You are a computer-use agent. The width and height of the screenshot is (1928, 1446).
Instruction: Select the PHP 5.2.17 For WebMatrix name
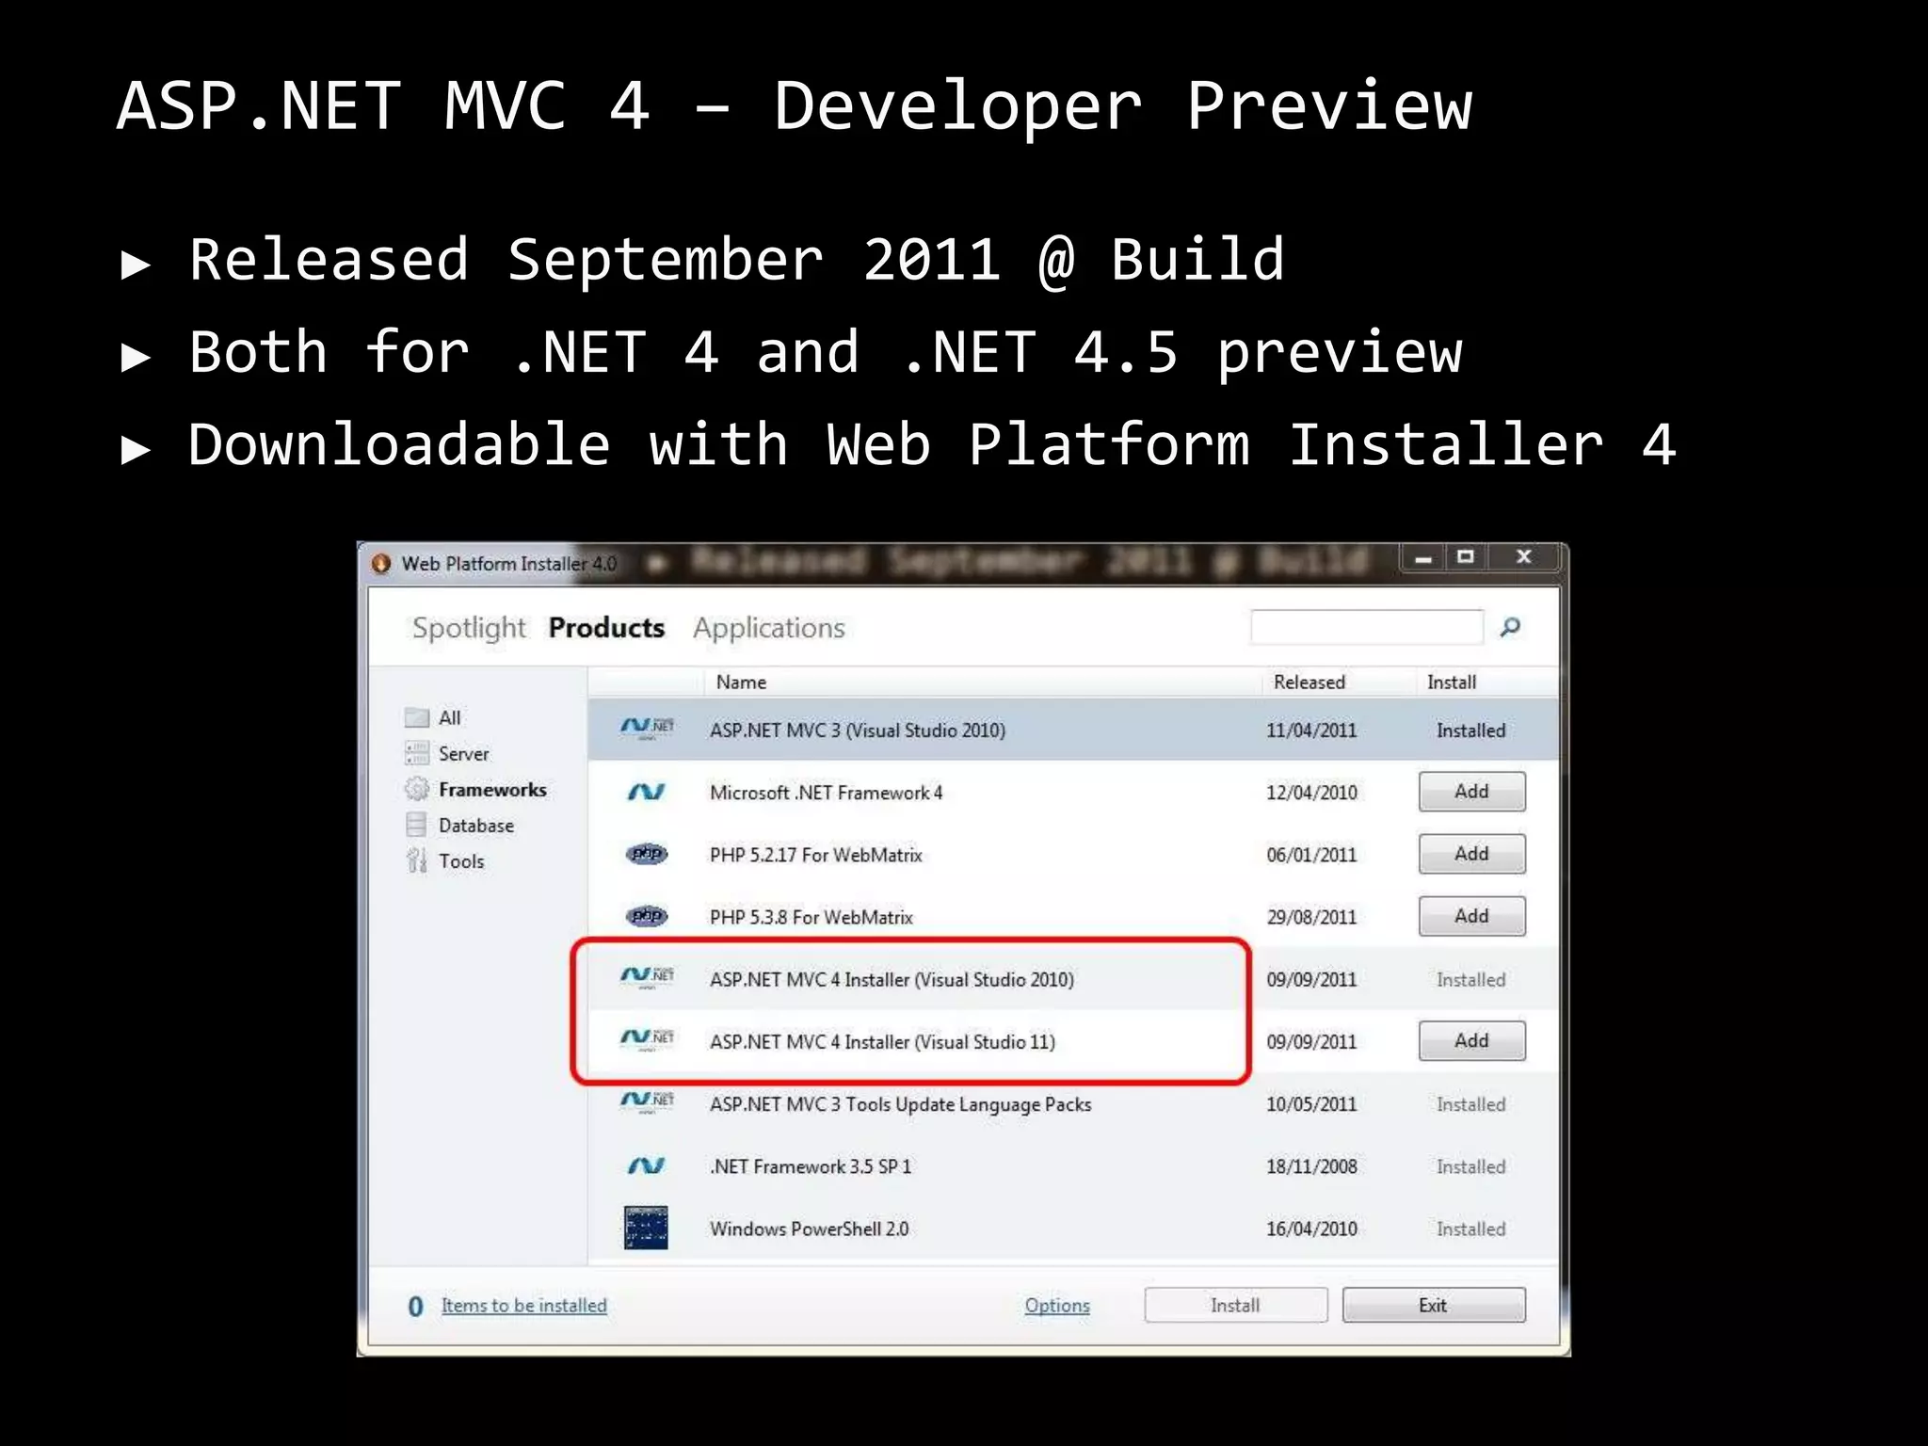click(815, 855)
